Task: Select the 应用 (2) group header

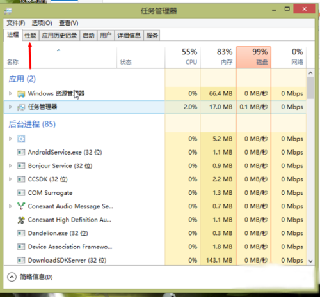Action: coord(22,79)
